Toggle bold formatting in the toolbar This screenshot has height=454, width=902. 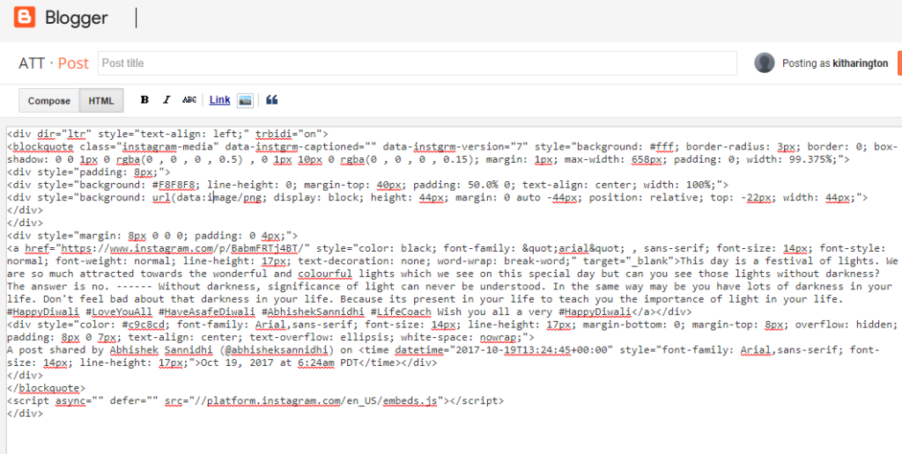(144, 100)
